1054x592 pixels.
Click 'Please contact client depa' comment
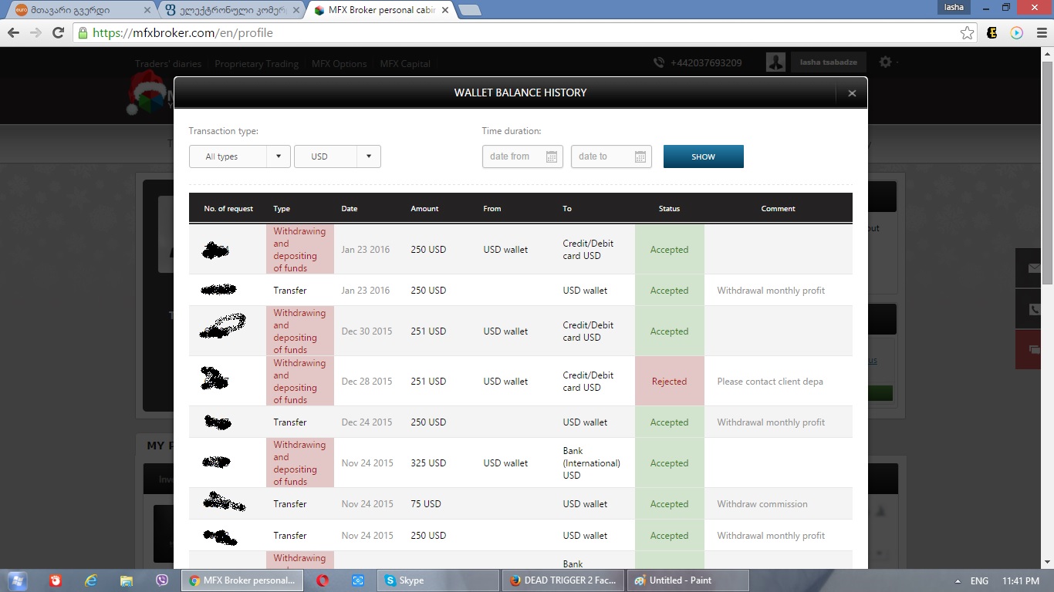770,382
